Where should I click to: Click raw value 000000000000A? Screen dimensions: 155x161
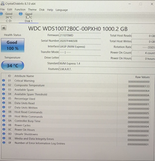pyautogui.click(x=138, y=95)
